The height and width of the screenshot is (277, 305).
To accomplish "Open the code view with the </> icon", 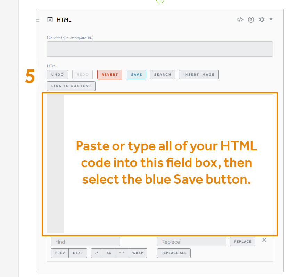I will click(x=240, y=19).
